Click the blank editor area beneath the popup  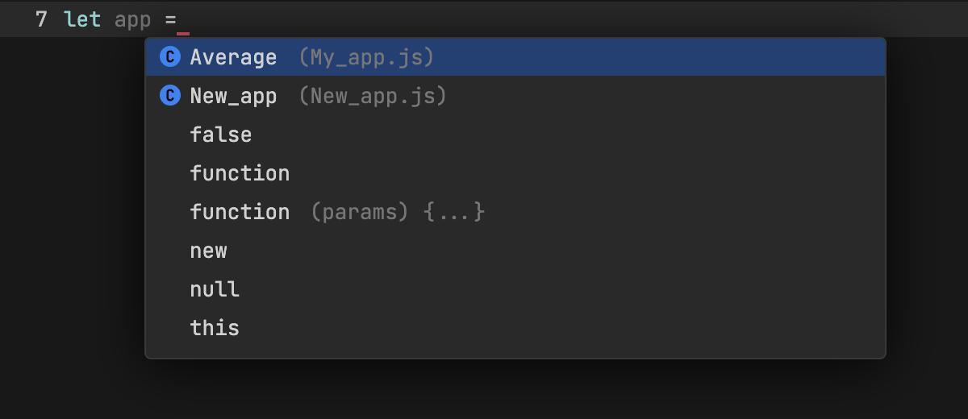(484, 391)
